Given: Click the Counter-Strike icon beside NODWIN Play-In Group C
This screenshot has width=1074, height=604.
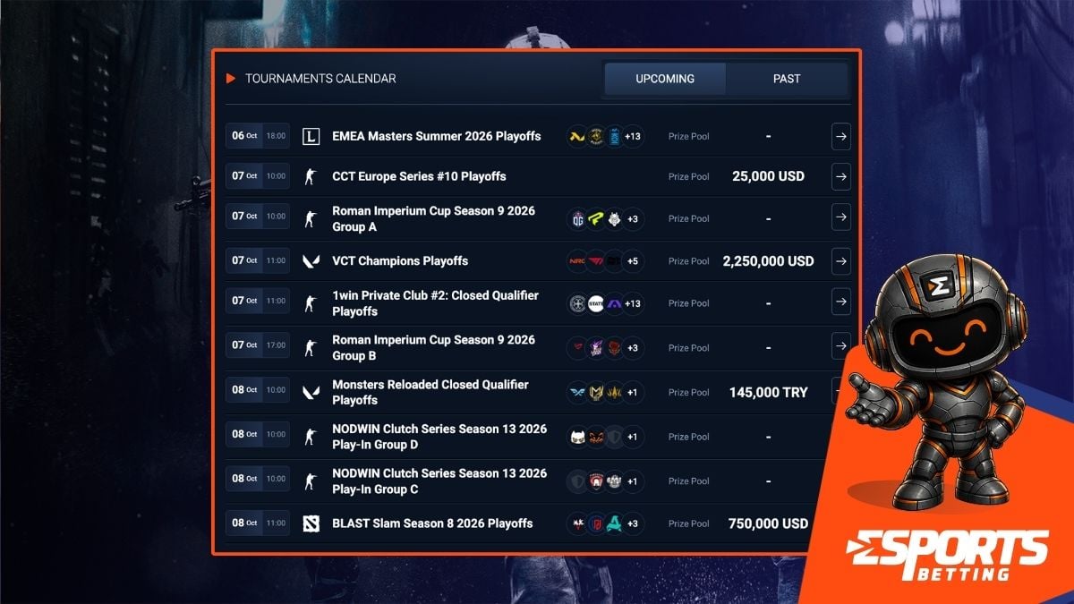Looking at the screenshot, I should (x=311, y=481).
